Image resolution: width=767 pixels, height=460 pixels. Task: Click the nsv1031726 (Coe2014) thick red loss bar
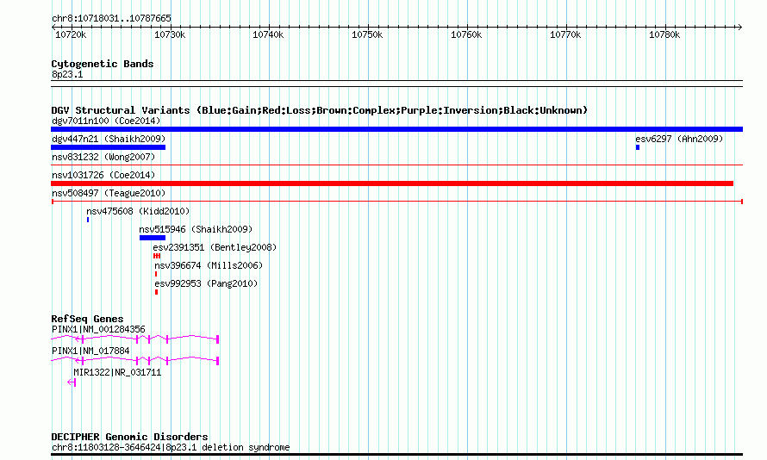pos(392,183)
